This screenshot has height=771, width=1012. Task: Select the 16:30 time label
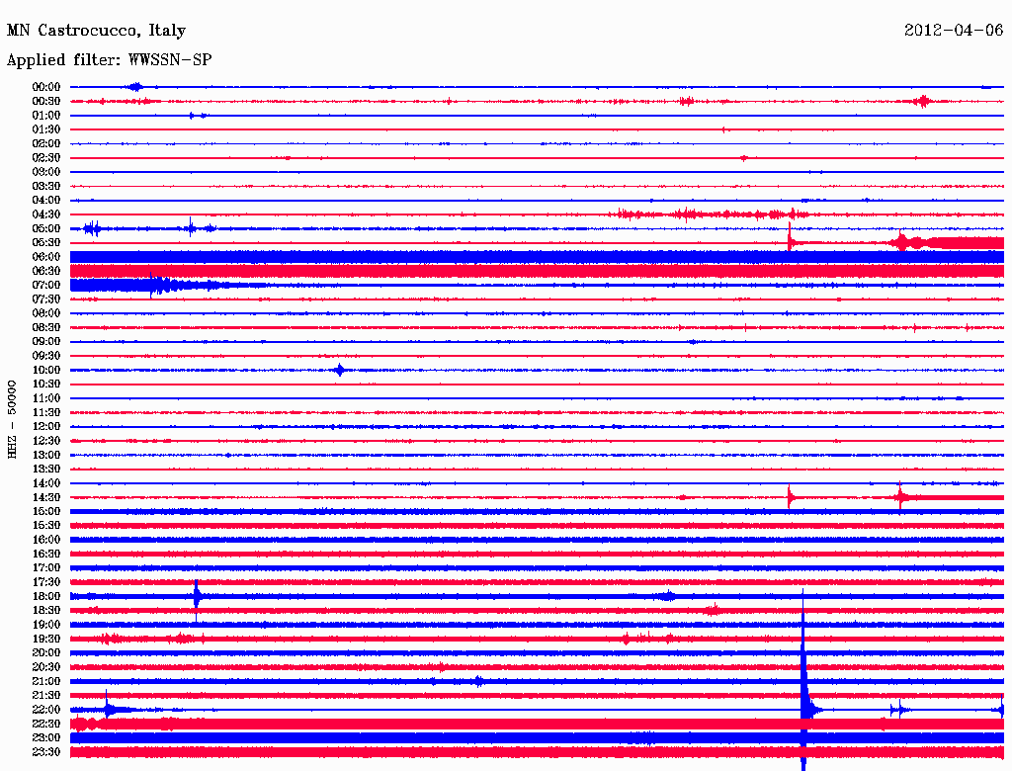point(46,555)
